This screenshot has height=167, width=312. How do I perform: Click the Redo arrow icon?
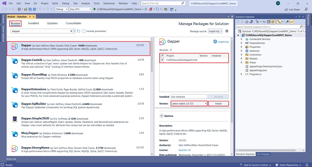click(48, 9)
